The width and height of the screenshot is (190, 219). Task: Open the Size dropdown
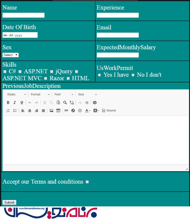coord(87,94)
